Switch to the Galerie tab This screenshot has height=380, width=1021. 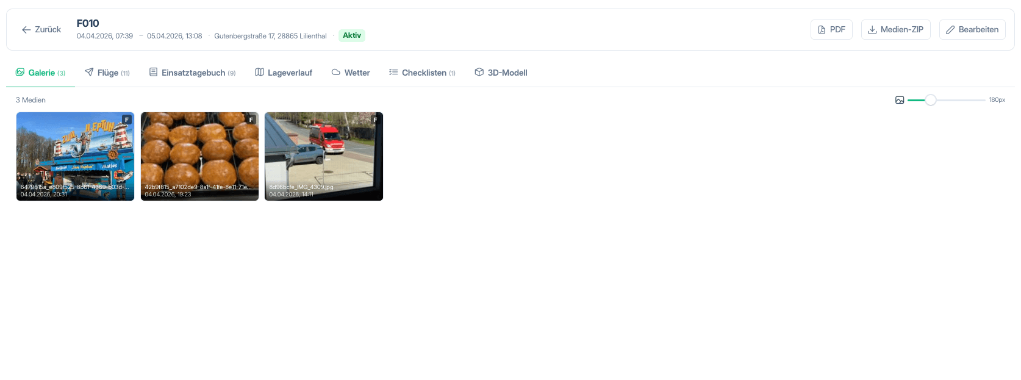click(x=41, y=73)
